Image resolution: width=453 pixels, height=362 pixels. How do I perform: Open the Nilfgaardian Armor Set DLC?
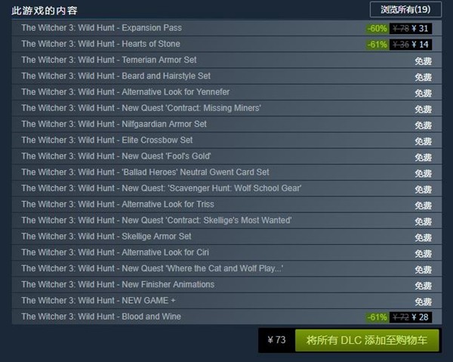226,125
